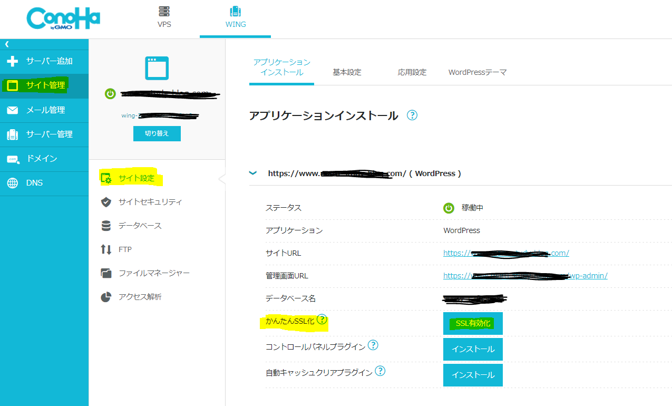
Task: Click the サイト設定 gear icon
Action: pos(106,178)
